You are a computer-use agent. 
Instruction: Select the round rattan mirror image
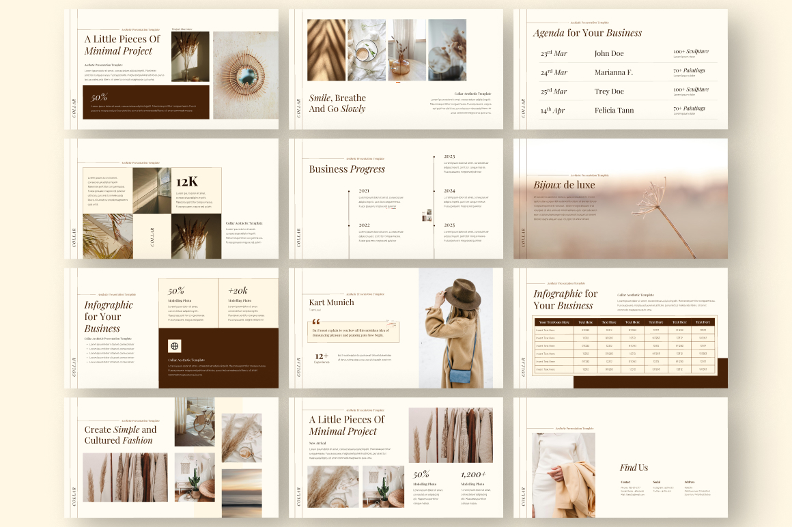tap(245, 76)
